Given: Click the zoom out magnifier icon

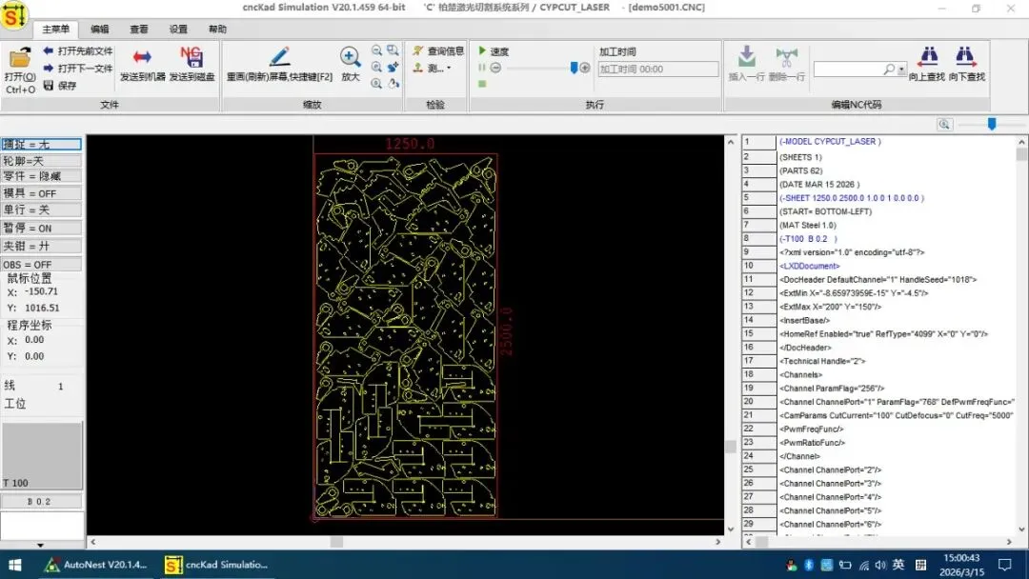Looking at the screenshot, I should 376,50.
